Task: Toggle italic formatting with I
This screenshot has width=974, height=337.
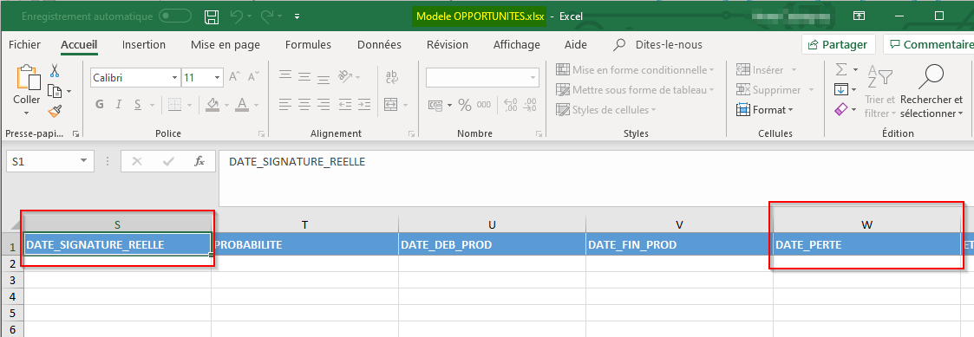Action: click(118, 104)
